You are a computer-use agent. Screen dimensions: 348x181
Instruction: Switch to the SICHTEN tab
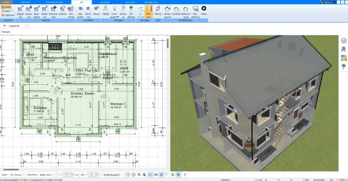tap(130, 2)
